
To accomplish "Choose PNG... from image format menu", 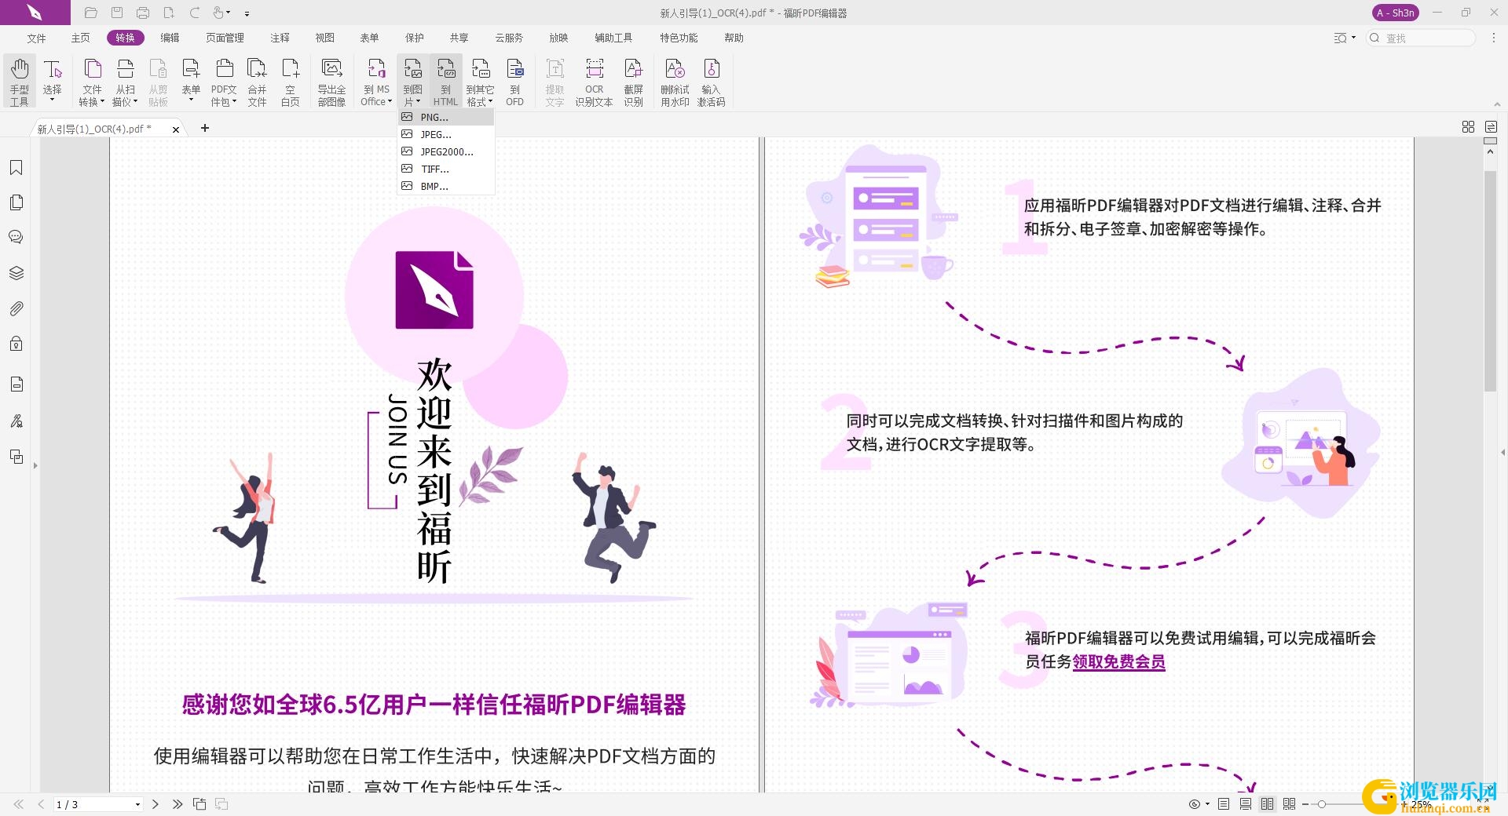I will pyautogui.click(x=446, y=117).
